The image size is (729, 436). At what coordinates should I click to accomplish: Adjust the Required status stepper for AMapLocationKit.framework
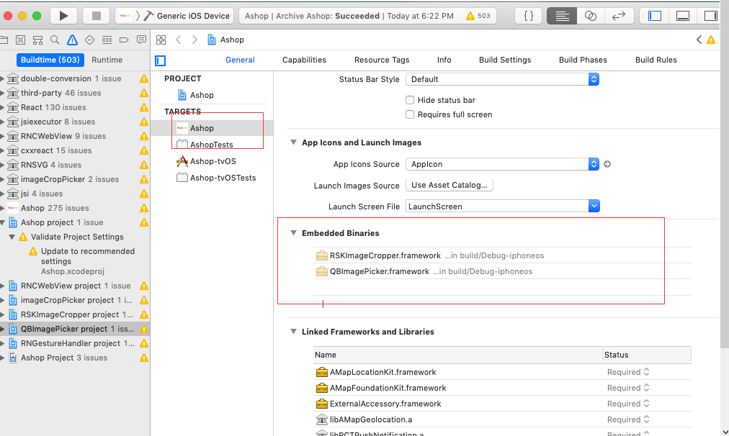(x=645, y=371)
